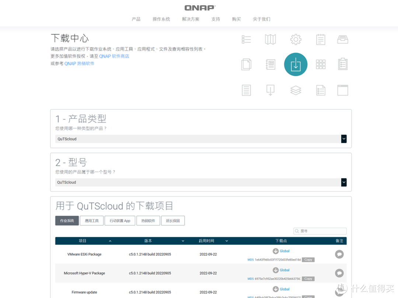Viewport: 398px width, 298px height.
Task: Click the stacked layers icon
Action: pos(296,90)
